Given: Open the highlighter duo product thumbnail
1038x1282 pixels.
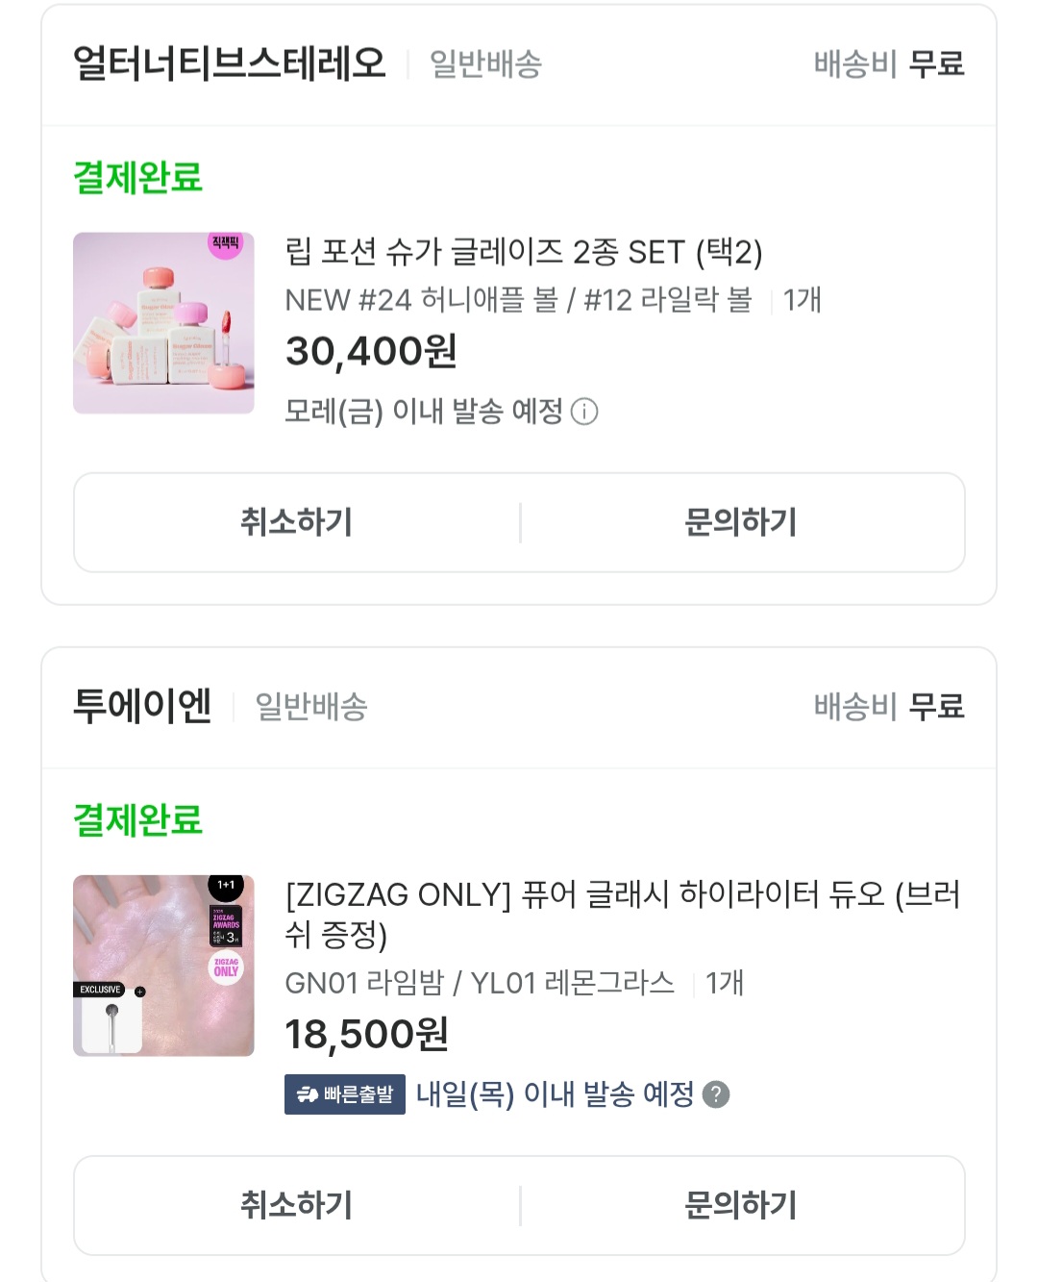Looking at the screenshot, I should tap(163, 966).
